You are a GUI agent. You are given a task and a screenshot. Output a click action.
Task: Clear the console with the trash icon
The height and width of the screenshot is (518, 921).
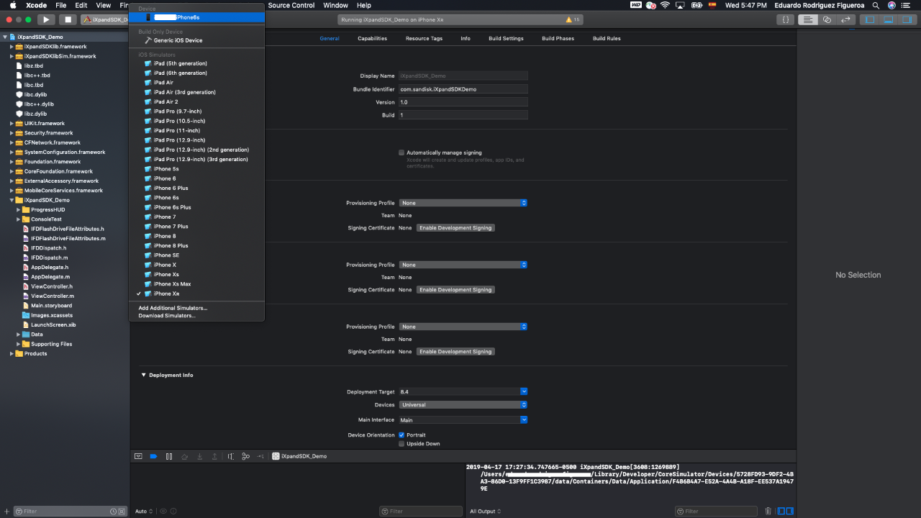click(768, 512)
